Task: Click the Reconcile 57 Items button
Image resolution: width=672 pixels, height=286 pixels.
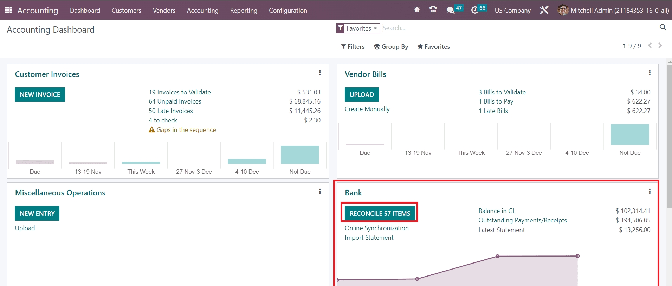Action: tap(380, 213)
